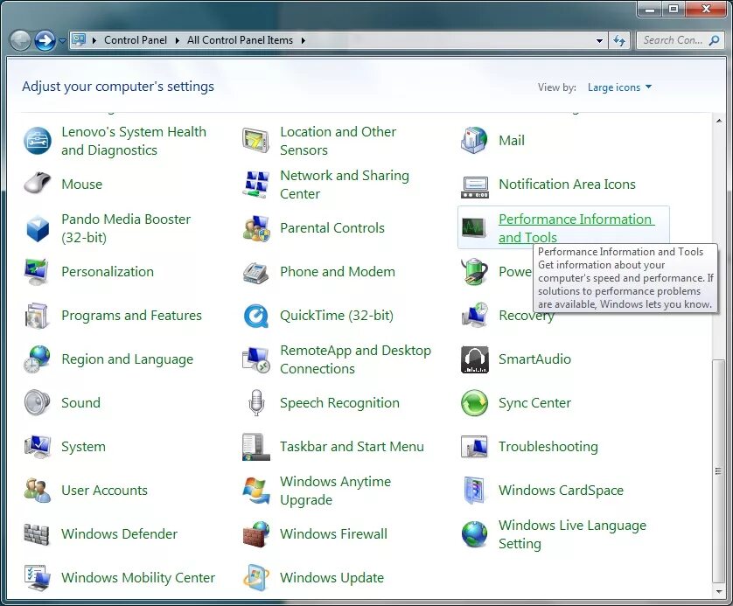Click the Notification Area Icons icon
Screen dimensions: 733x606
pyautogui.click(x=474, y=186)
